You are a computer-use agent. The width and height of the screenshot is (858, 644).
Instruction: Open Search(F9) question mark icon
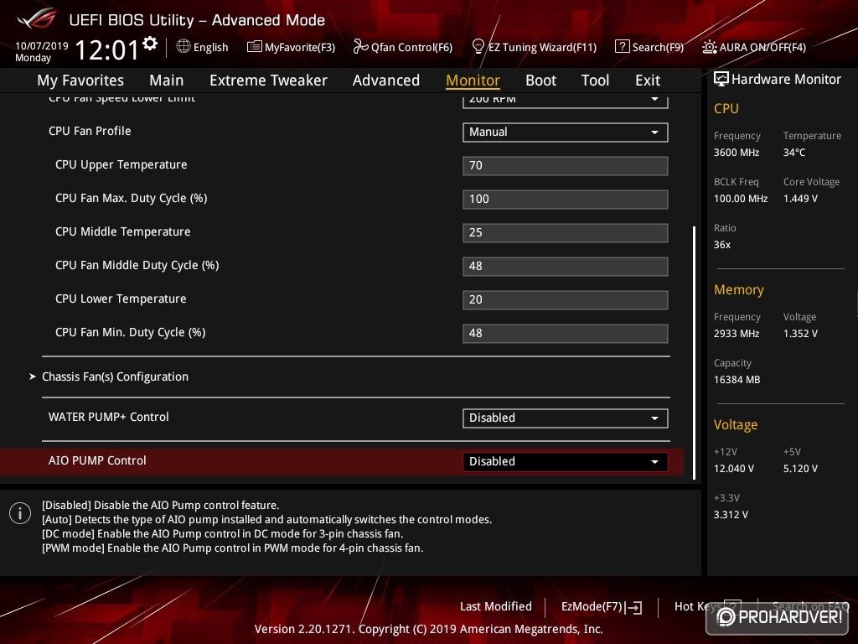pos(623,47)
